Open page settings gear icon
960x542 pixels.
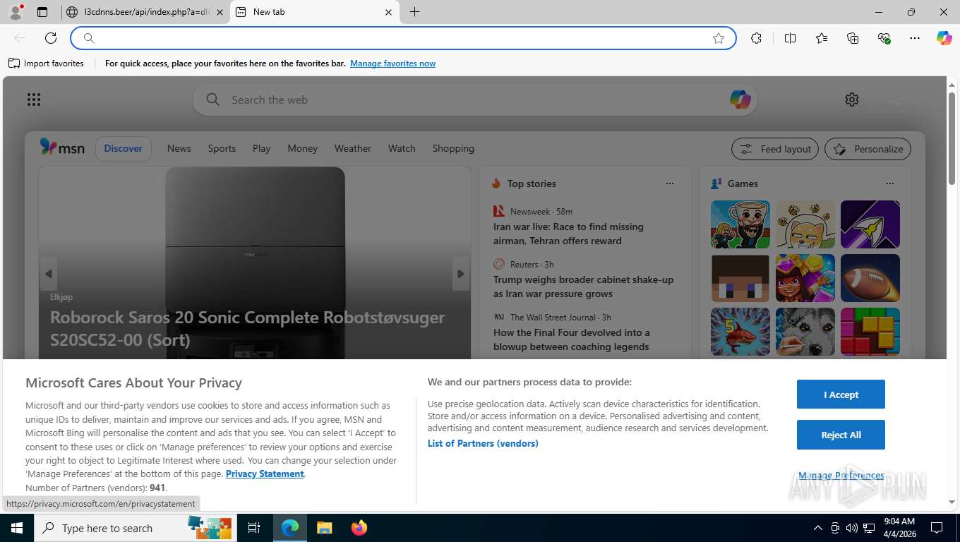click(x=852, y=100)
